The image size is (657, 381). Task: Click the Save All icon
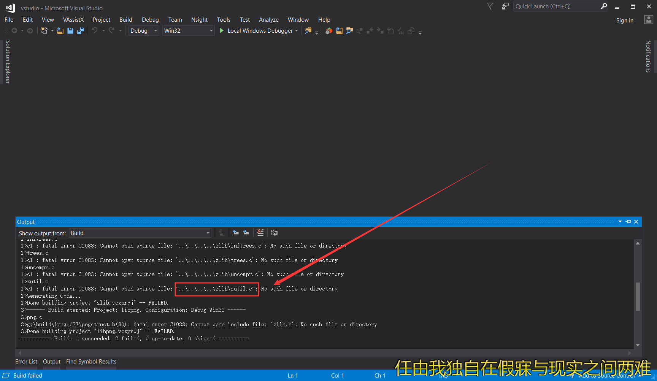(x=80, y=31)
